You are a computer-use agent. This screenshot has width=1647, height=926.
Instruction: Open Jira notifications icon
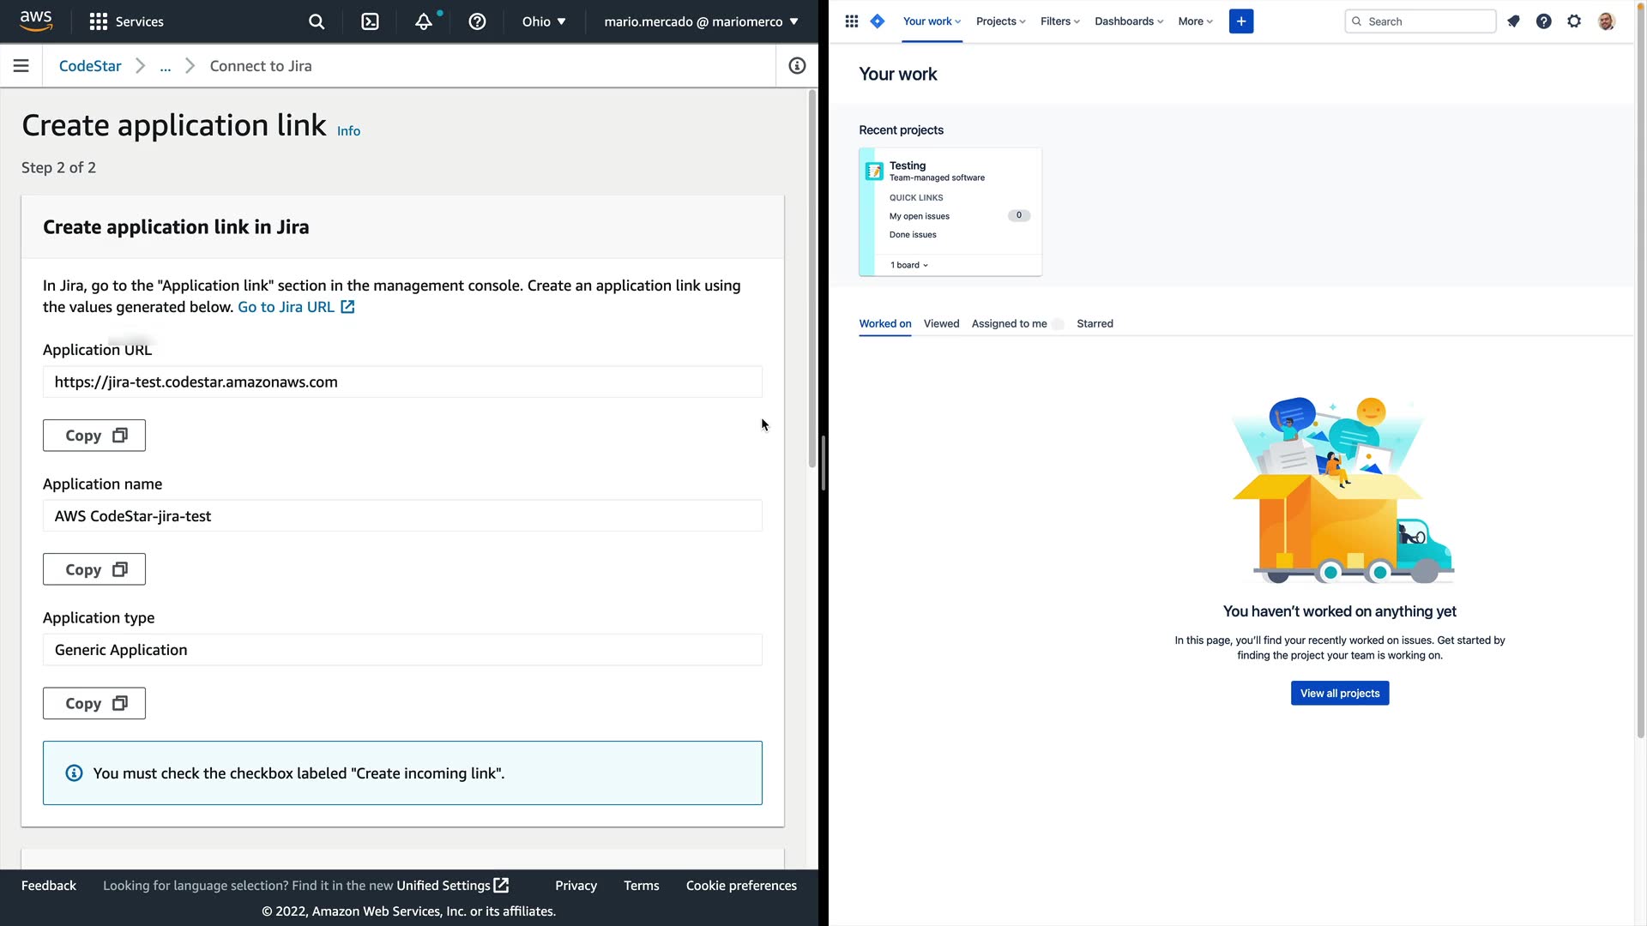tap(1513, 21)
